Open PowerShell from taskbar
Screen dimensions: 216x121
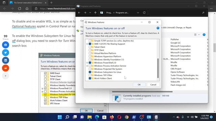click(x=134, y=117)
